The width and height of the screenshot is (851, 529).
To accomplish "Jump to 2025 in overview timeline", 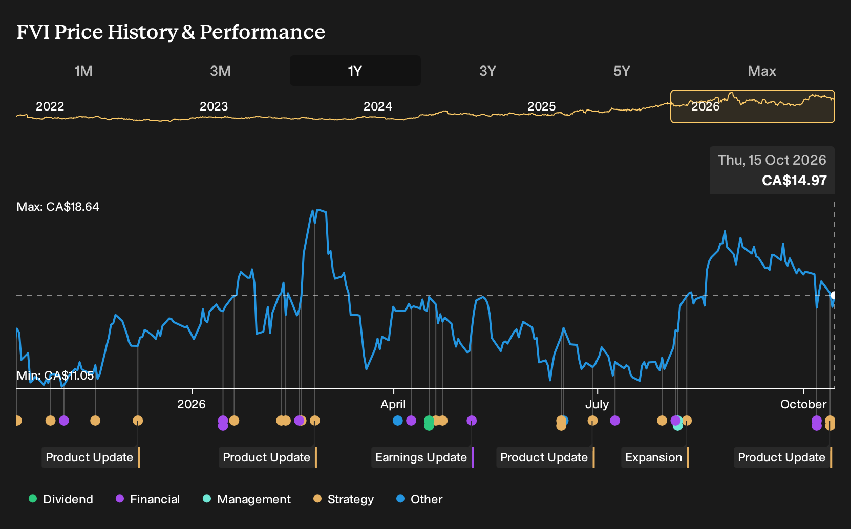I will pos(541,106).
